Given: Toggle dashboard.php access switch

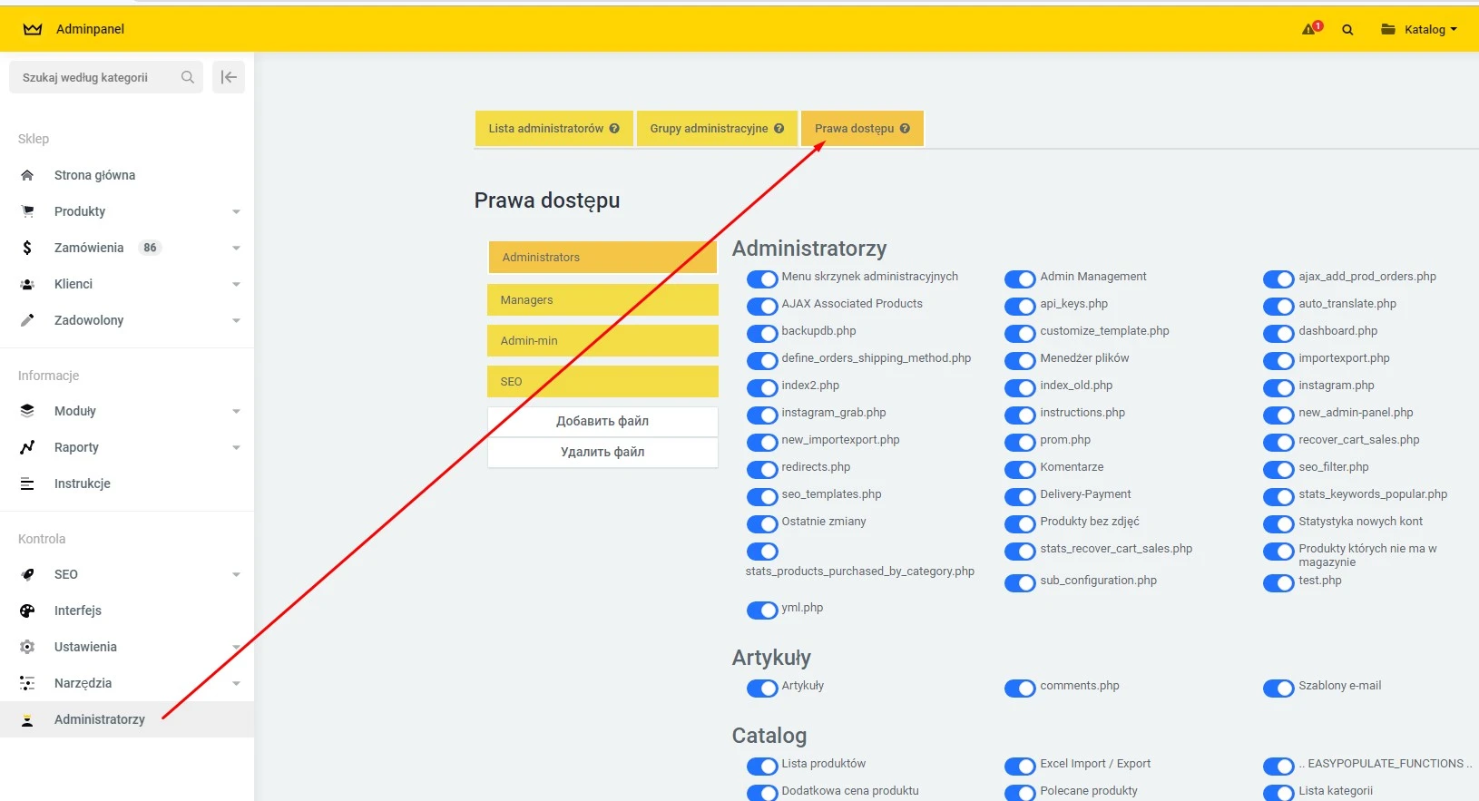Looking at the screenshot, I should tap(1278, 333).
